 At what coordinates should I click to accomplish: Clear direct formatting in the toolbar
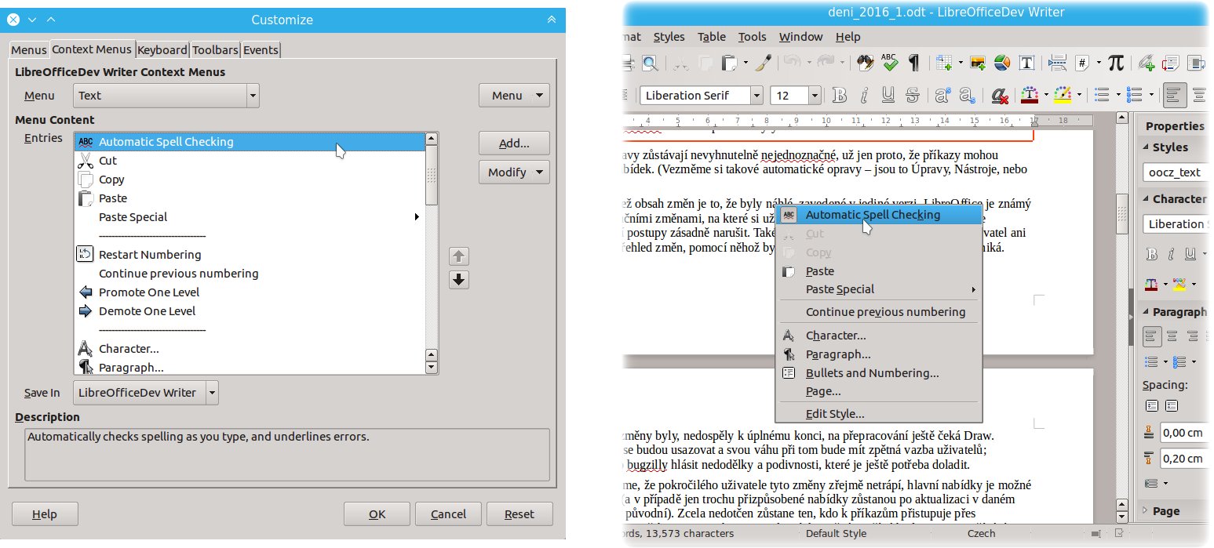1000,96
